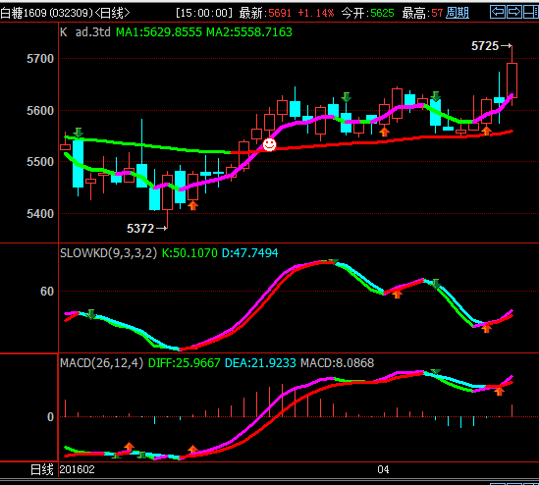
Task: Click the left arrow navigation icon
Action: (498, 12)
